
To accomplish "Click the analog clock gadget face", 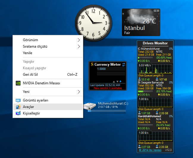I will [93, 23].
